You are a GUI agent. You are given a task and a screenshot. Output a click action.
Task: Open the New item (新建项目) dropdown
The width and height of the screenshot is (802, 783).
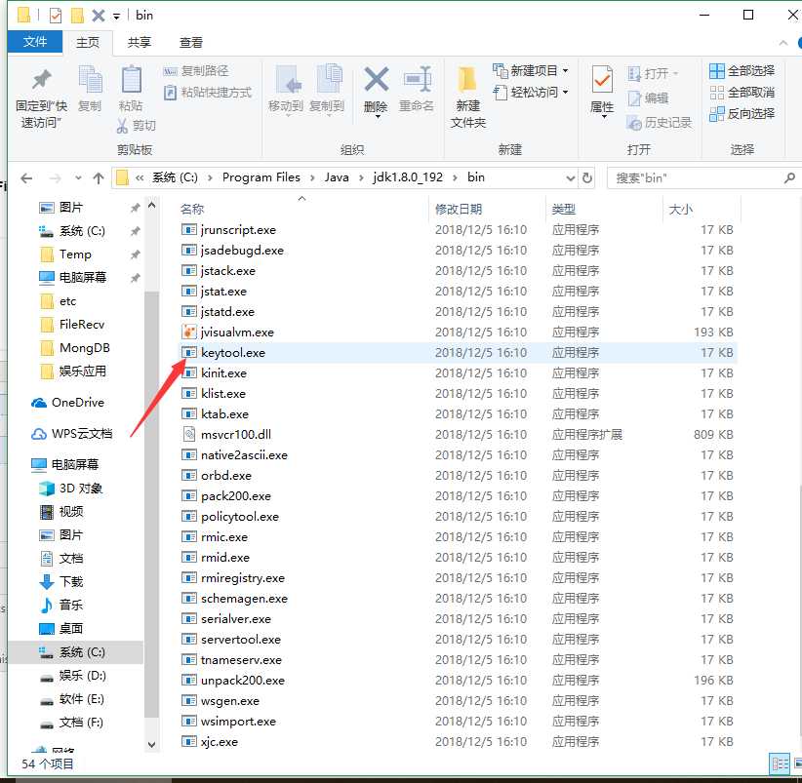point(531,70)
